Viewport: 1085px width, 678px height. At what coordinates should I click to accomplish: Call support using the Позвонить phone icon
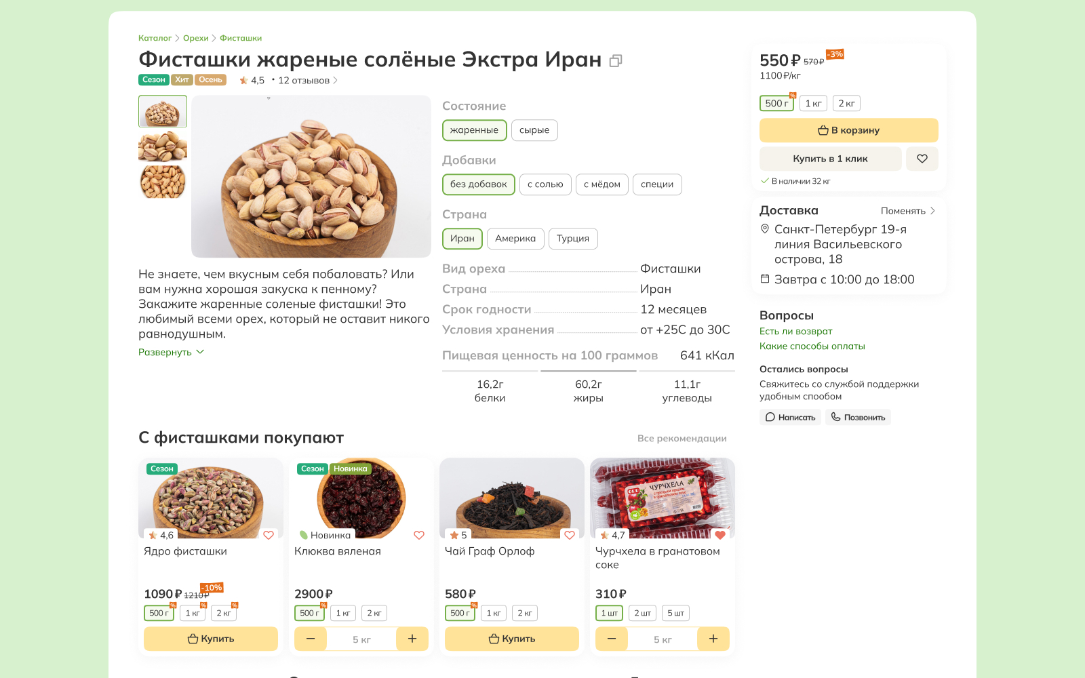click(835, 417)
